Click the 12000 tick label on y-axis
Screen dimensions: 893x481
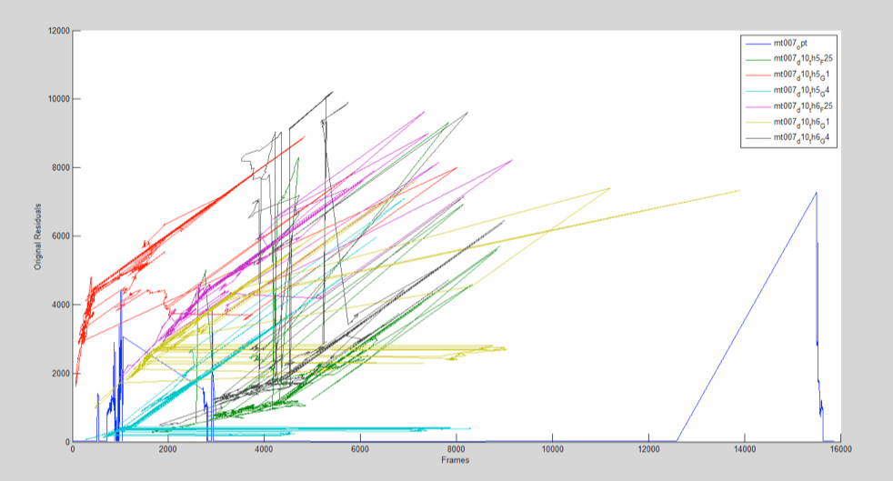tap(57, 31)
